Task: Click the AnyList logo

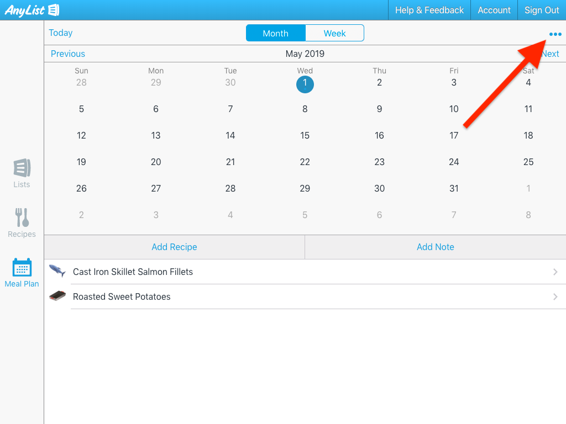Action: pyautogui.click(x=32, y=10)
